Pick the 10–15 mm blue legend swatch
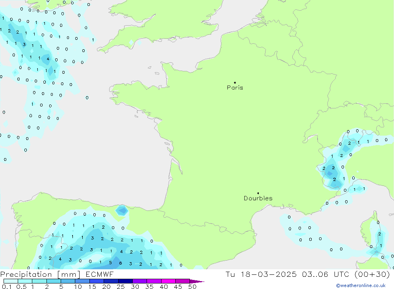Image resolution: width=394 pixels, height=289 pixels. click(x=82, y=281)
